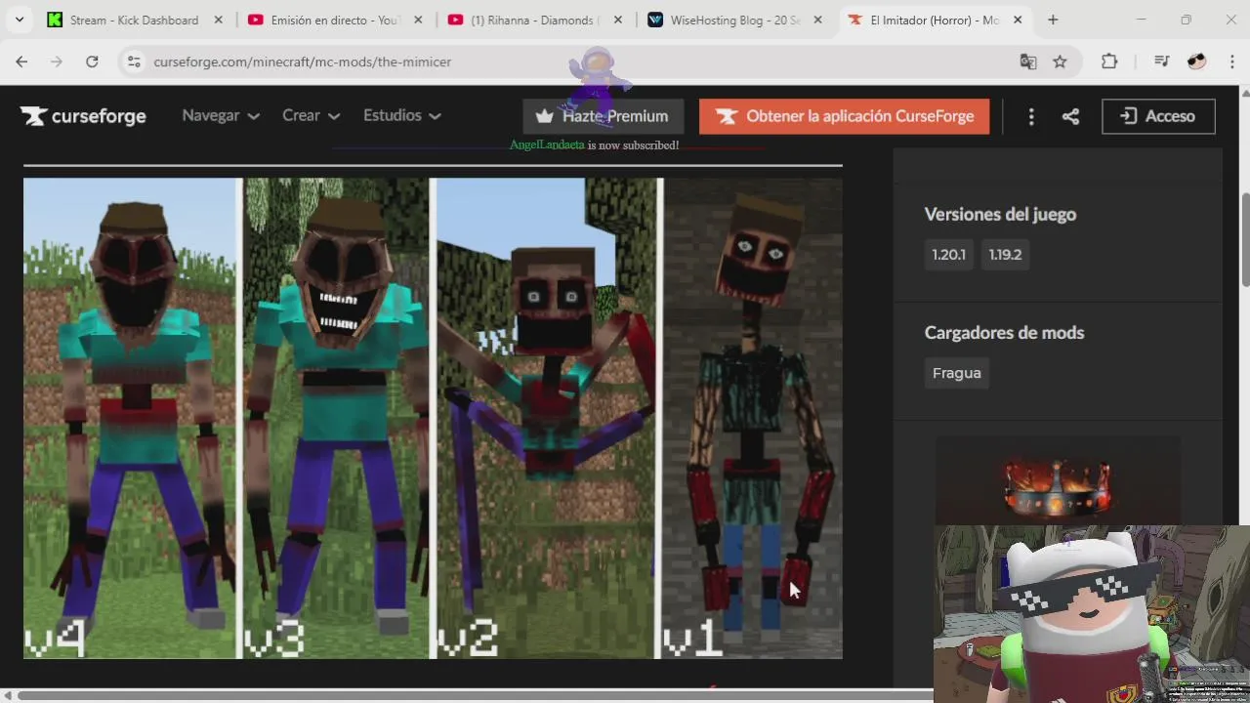This screenshot has height=703, width=1250.
Task: Close the El Imitador (Horror) tab
Action: pyautogui.click(x=1018, y=20)
